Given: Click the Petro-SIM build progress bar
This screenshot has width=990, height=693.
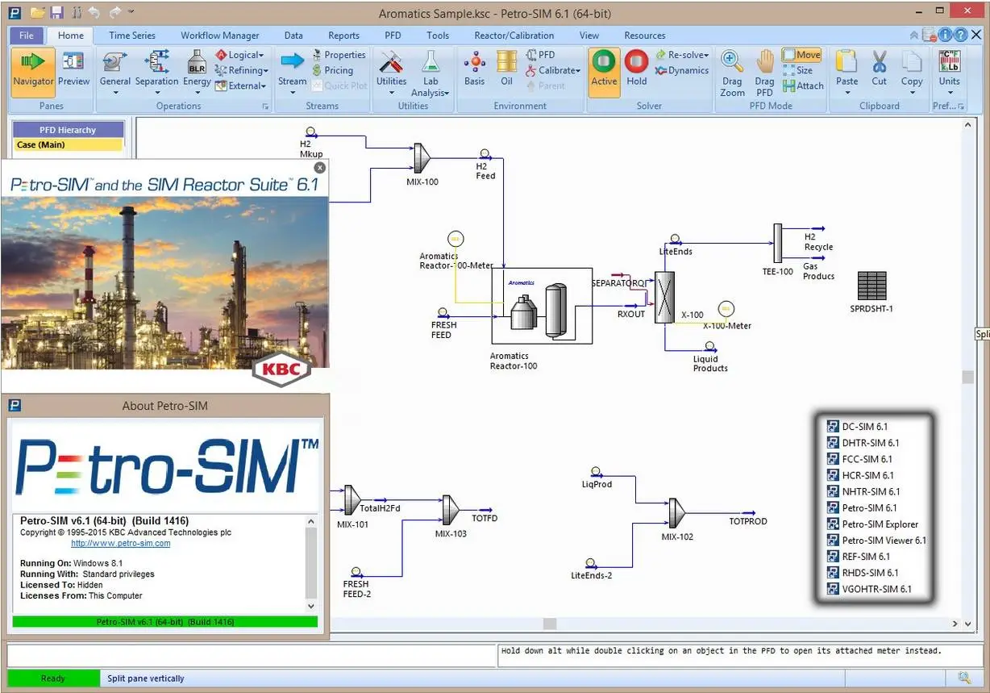Looking at the screenshot, I should [165, 622].
